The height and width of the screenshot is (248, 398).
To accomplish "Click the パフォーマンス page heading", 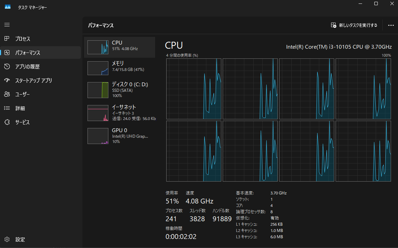I will coord(101,25).
